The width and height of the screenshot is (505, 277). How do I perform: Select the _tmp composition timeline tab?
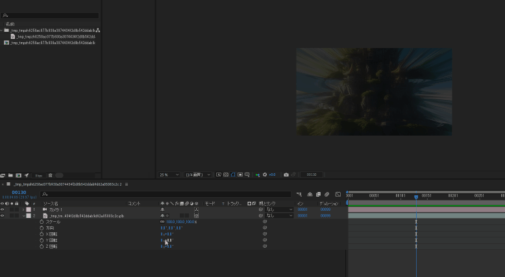(x=68, y=184)
